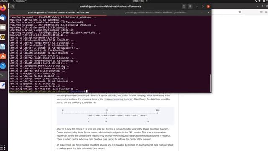Close the Terminal window
268x151 pixels.
click(208, 7)
